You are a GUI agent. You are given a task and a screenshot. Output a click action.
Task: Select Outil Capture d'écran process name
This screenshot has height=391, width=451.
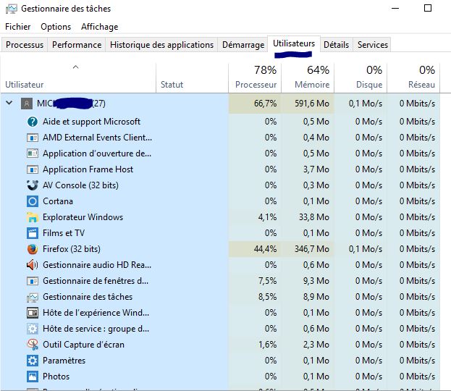[x=84, y=345]
